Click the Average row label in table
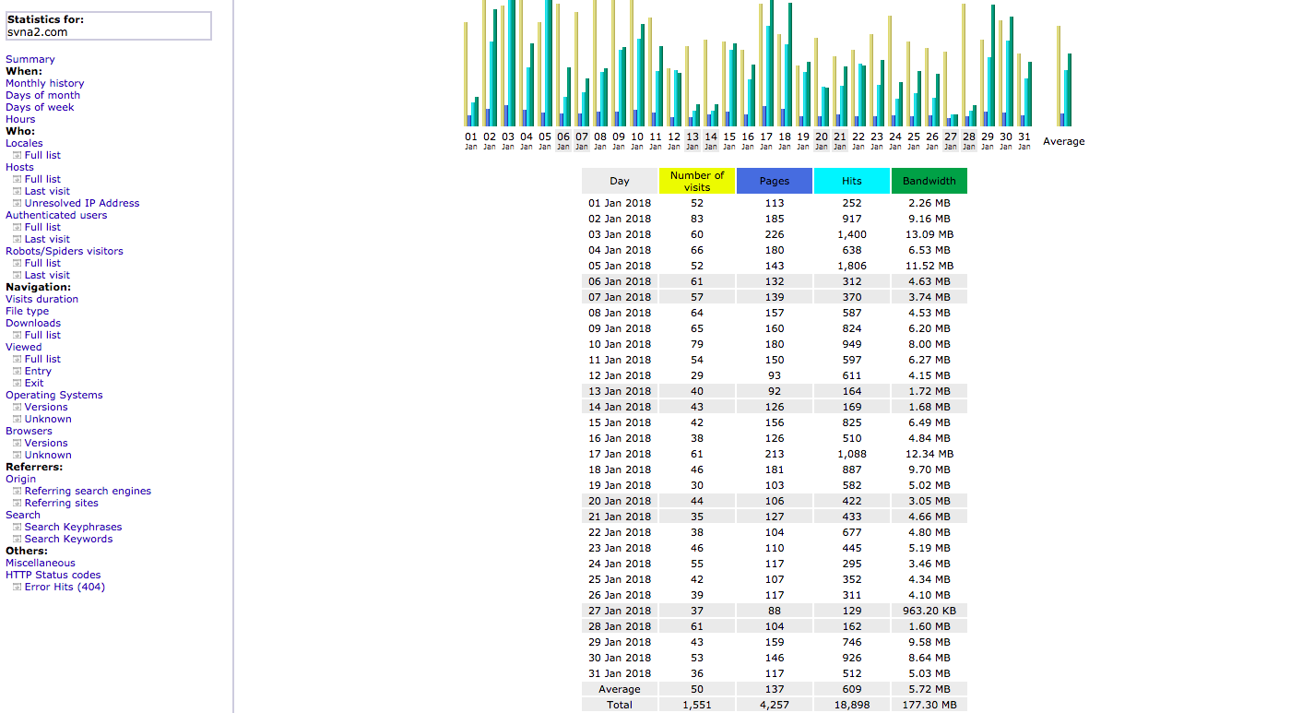The width and height of the screenshot is (1314, 713). (x=620, y=689)
